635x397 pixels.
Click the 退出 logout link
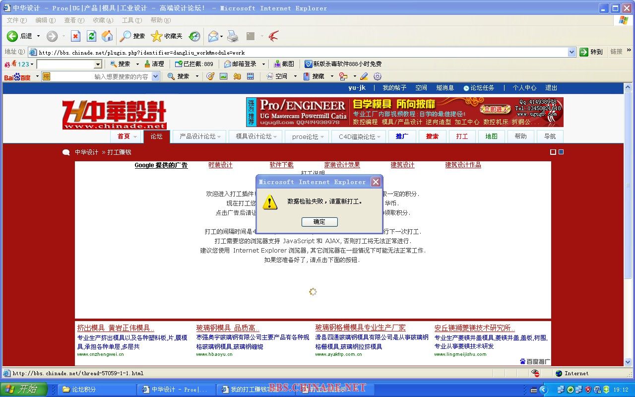(x=551, y=88)
